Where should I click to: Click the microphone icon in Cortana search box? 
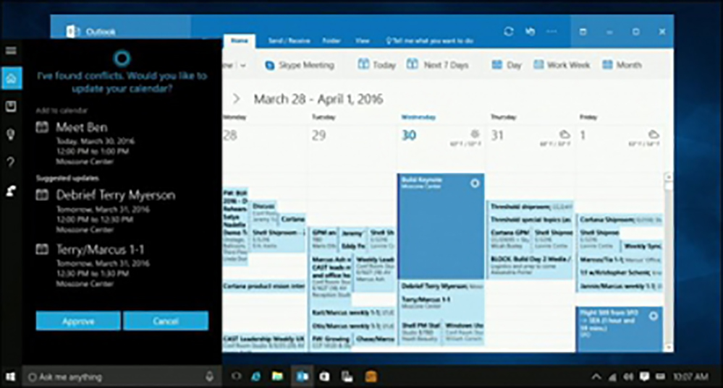click(x=210, y=377)
